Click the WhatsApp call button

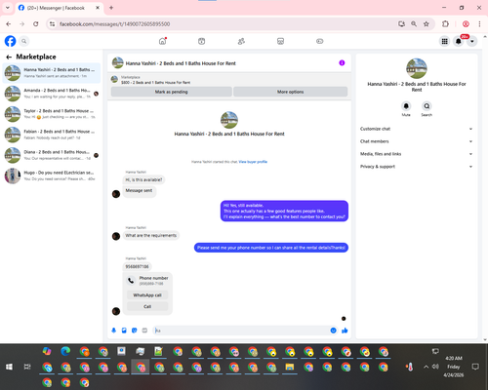[147, 295]
